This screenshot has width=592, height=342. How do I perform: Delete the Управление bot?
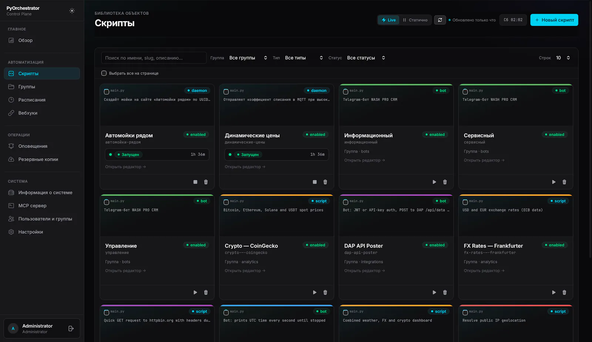click(206, 292)
